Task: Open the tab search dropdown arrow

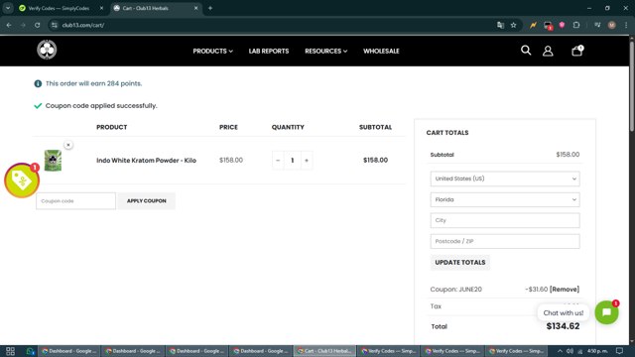Action: 8,8
